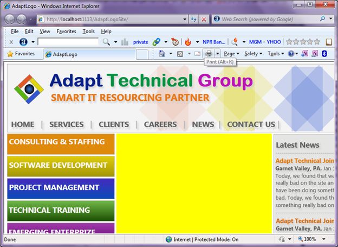The image size is (338, 247).
Task: Open the View menu
Action: (x=45, y=31)
